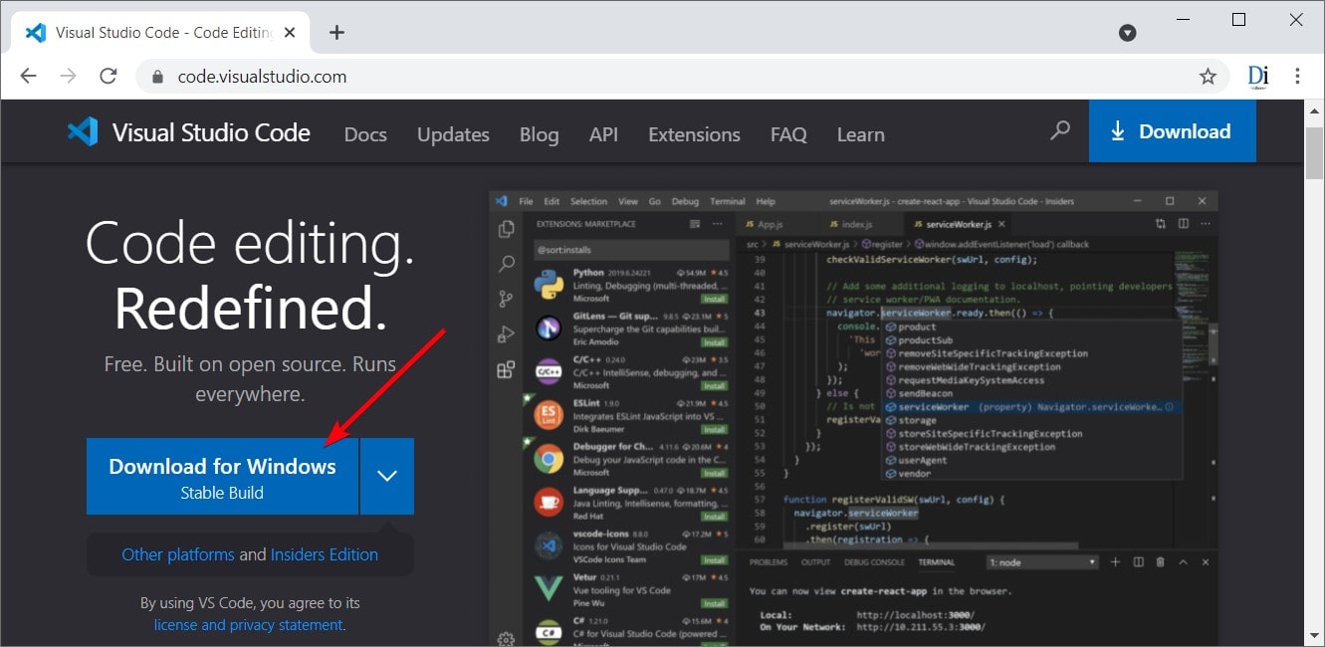This screenshot has height=647, width=1325.
Task: Click split editor icon in preview editor
Action: [1183, 226]
